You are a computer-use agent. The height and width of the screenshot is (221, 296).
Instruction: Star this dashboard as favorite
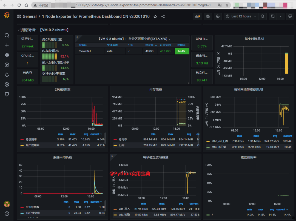[155, 16]
